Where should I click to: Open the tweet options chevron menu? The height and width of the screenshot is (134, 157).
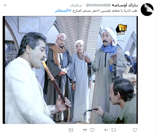point(5,5)
